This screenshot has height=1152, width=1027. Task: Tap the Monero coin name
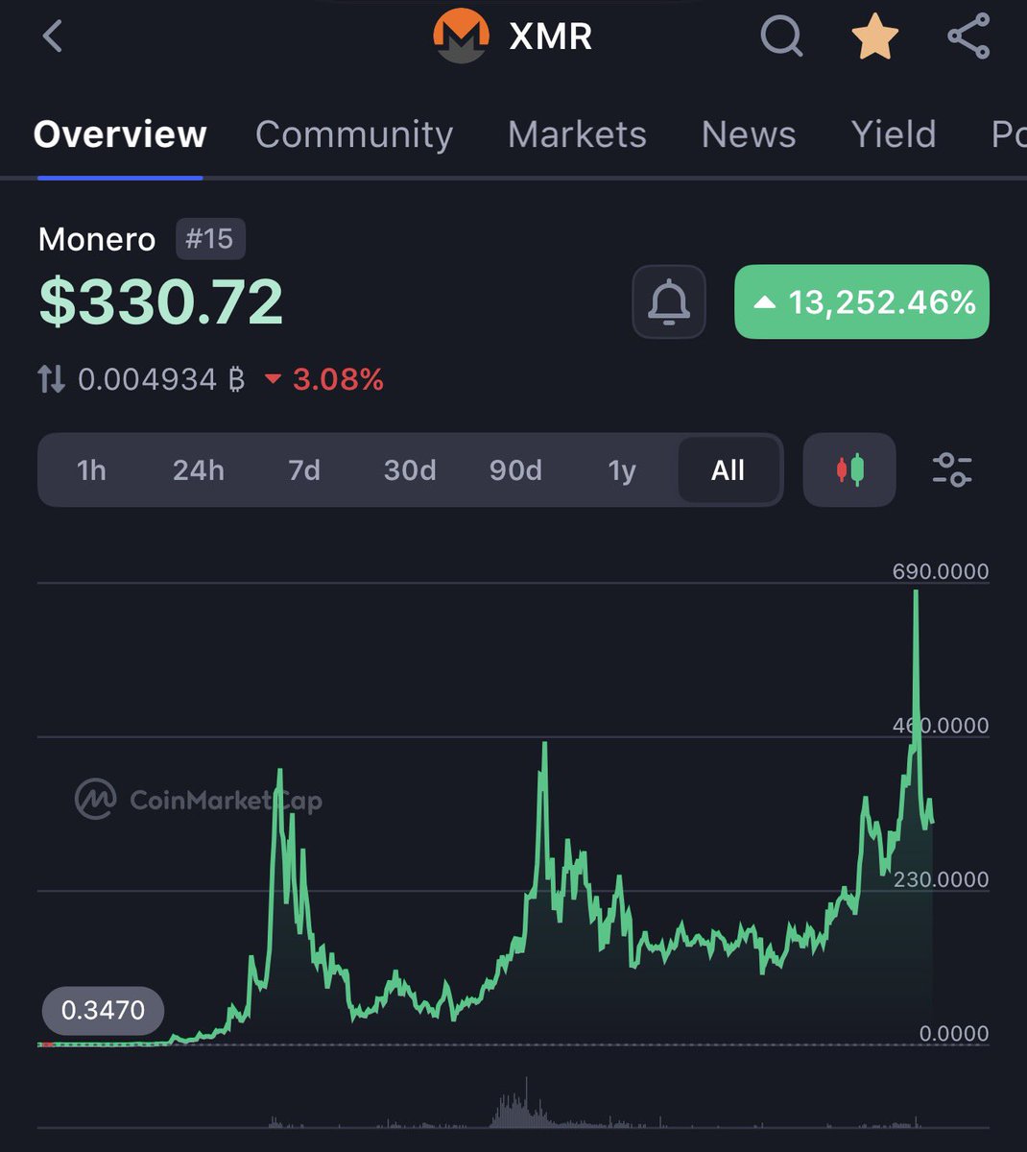tap(96, 239)
